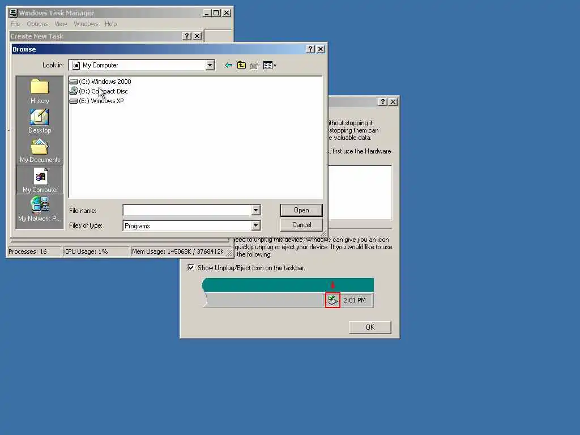Minimize the Windows Task Manager window
This screenshot has height=435, width=580.
207,13
